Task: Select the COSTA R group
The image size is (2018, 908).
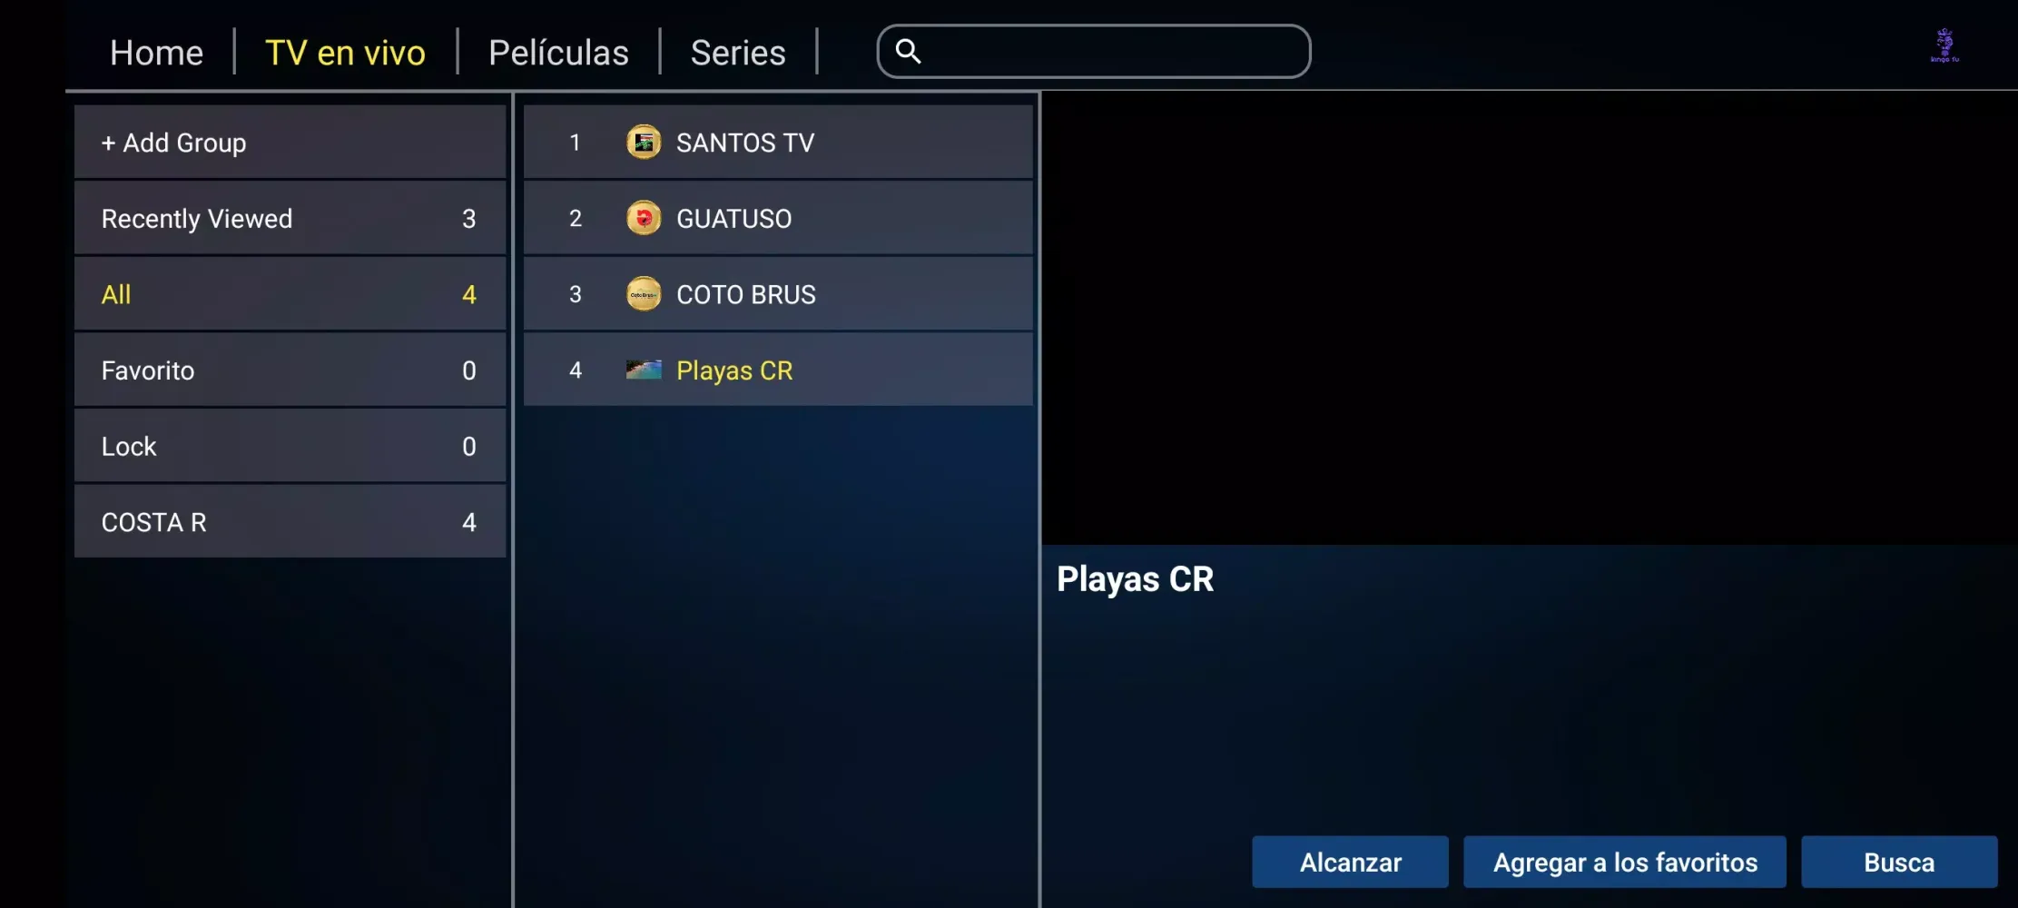Action: point(290,521)
